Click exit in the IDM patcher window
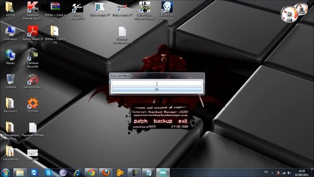The height and width of the screenshot is (177, 314). (x=183, y=121)
